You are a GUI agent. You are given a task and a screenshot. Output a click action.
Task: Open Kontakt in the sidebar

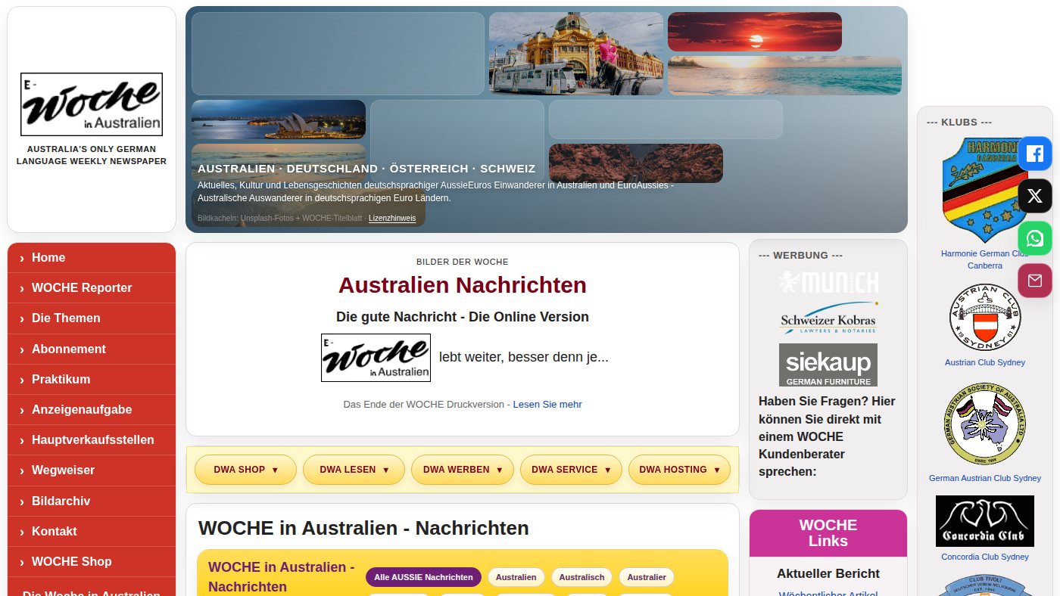[92, 532]
